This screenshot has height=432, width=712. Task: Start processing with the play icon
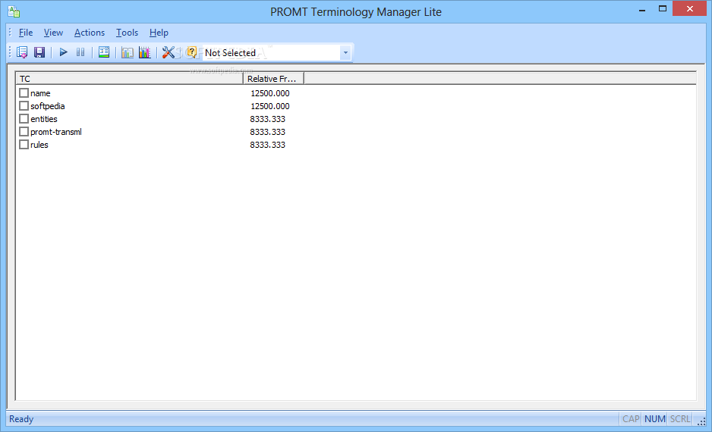(x=64, y=52)
